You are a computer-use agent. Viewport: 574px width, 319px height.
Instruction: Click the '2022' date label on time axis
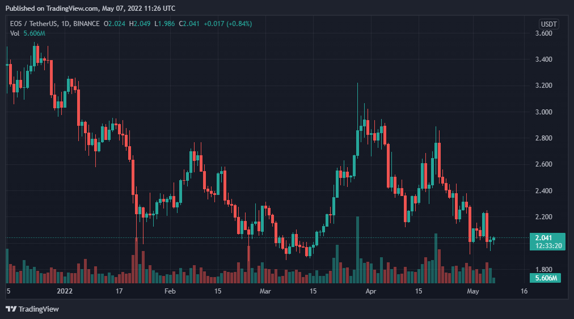pyautogui.click(x=65, y=291)
